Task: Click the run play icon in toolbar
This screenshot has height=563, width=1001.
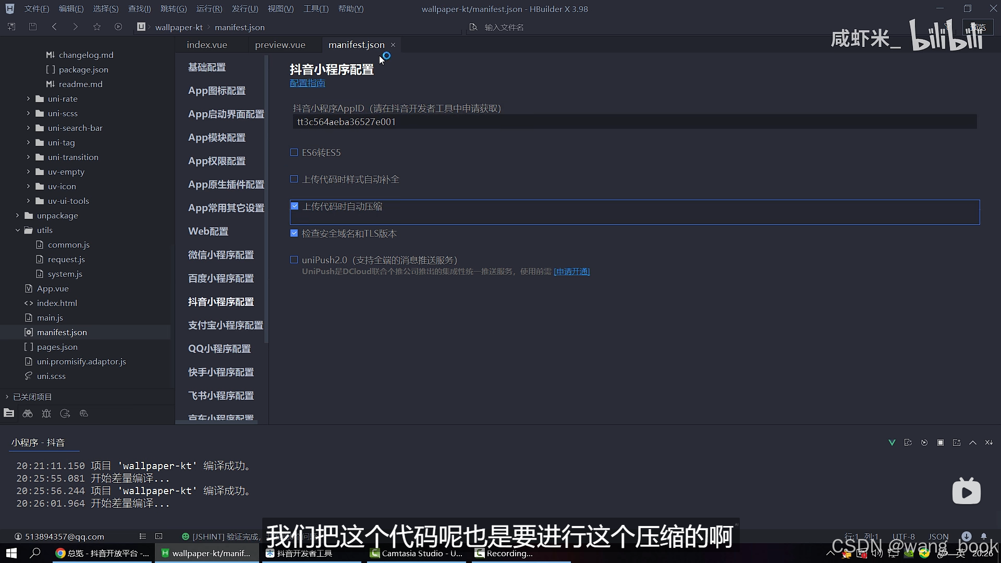Action: pos(118,27)
